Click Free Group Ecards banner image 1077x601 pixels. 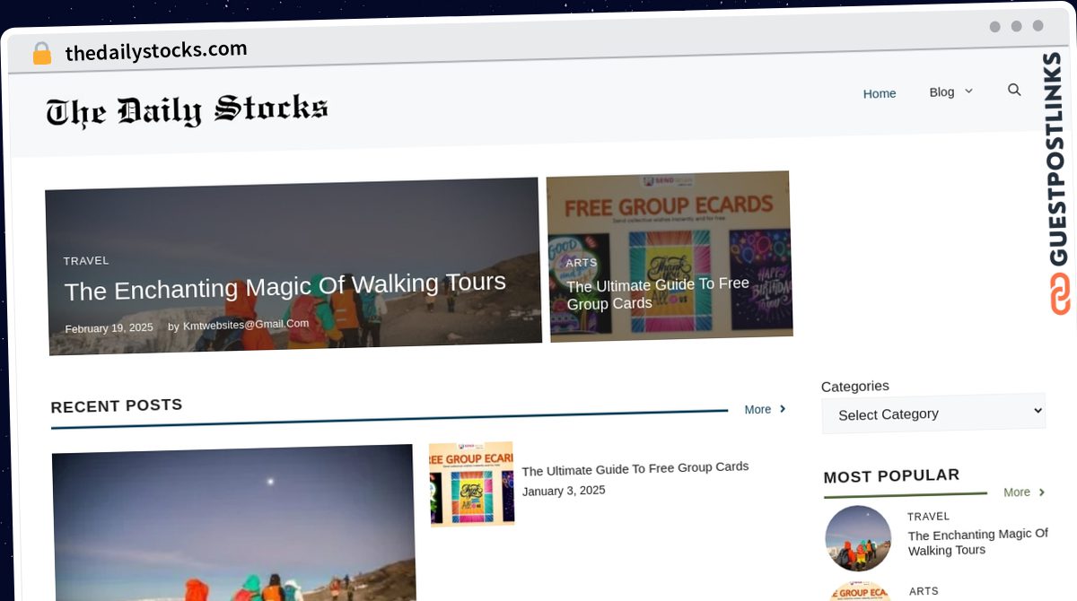click(670, 256)
